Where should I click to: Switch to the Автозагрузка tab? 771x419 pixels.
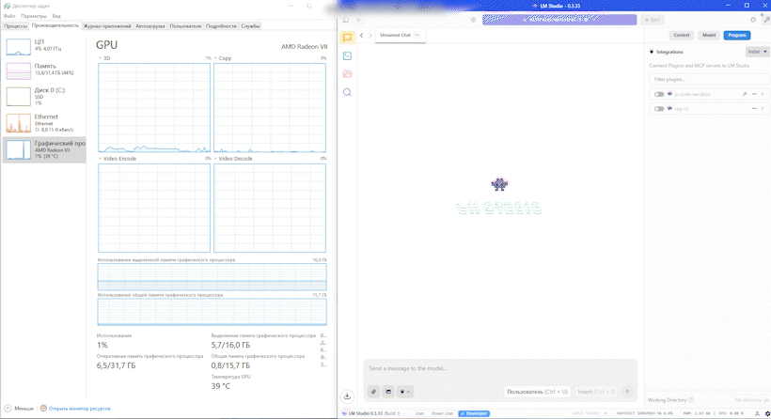coord(149,26)
